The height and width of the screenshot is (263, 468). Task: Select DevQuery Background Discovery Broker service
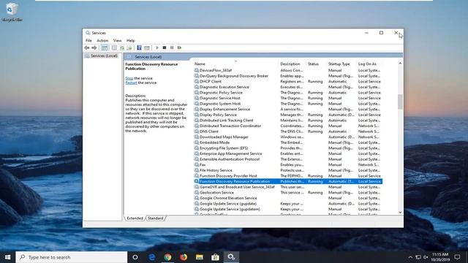[x=288, y=76]
